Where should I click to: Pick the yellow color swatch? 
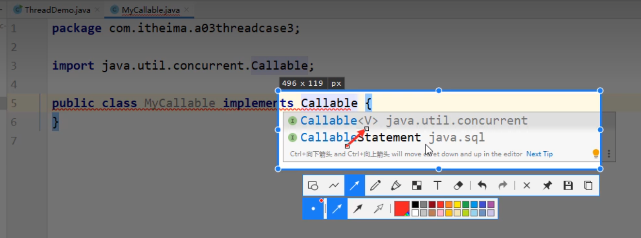457,205
